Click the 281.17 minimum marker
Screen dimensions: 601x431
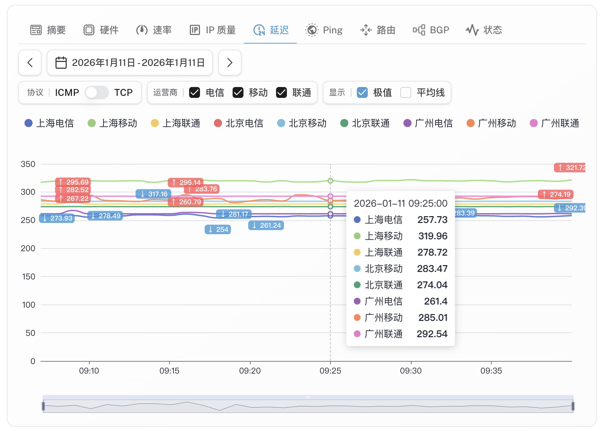click(234, 214)
